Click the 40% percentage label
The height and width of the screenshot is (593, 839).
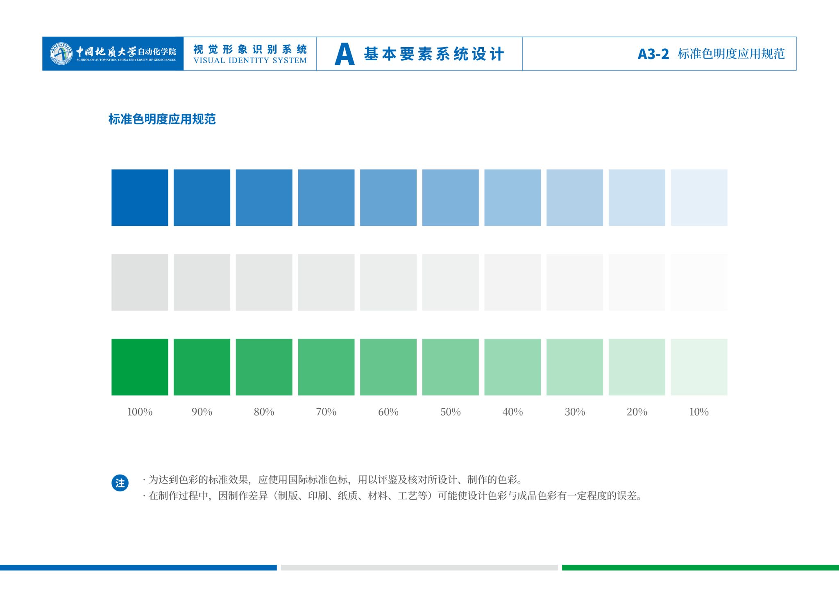click(x=512, y=412)
